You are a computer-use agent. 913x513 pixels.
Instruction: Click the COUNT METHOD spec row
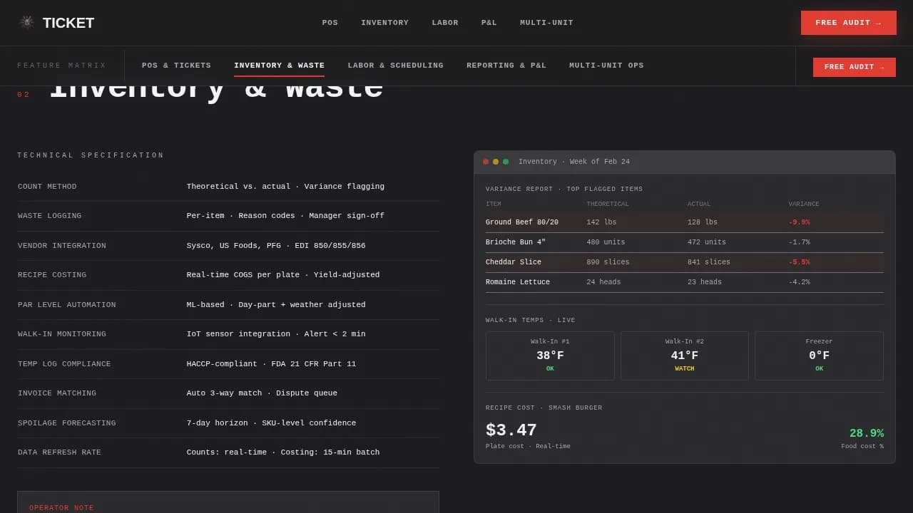point(228,187)
